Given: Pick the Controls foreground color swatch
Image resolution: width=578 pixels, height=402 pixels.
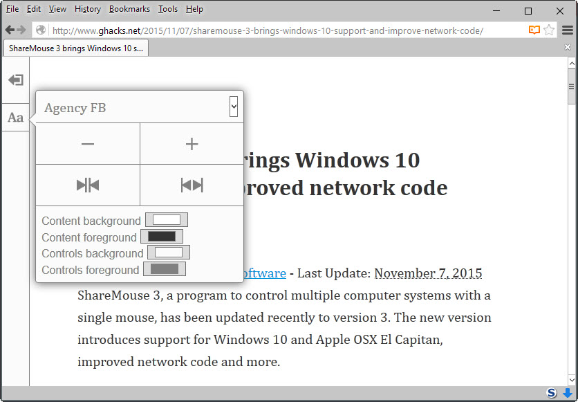Looking at the screenshot, I should (x=165, y=269).
